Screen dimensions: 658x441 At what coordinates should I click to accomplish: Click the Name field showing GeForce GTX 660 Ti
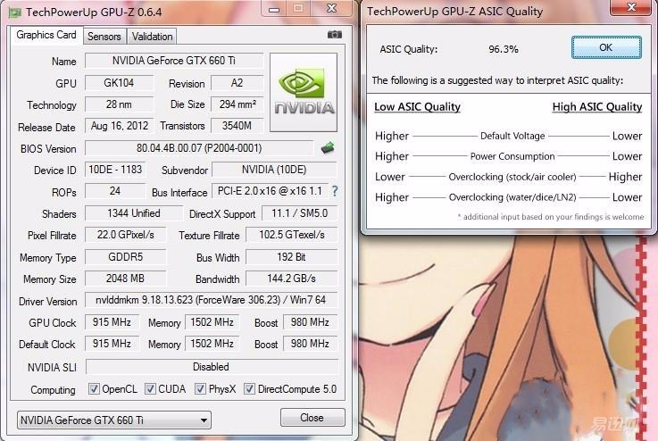[174, 61]
